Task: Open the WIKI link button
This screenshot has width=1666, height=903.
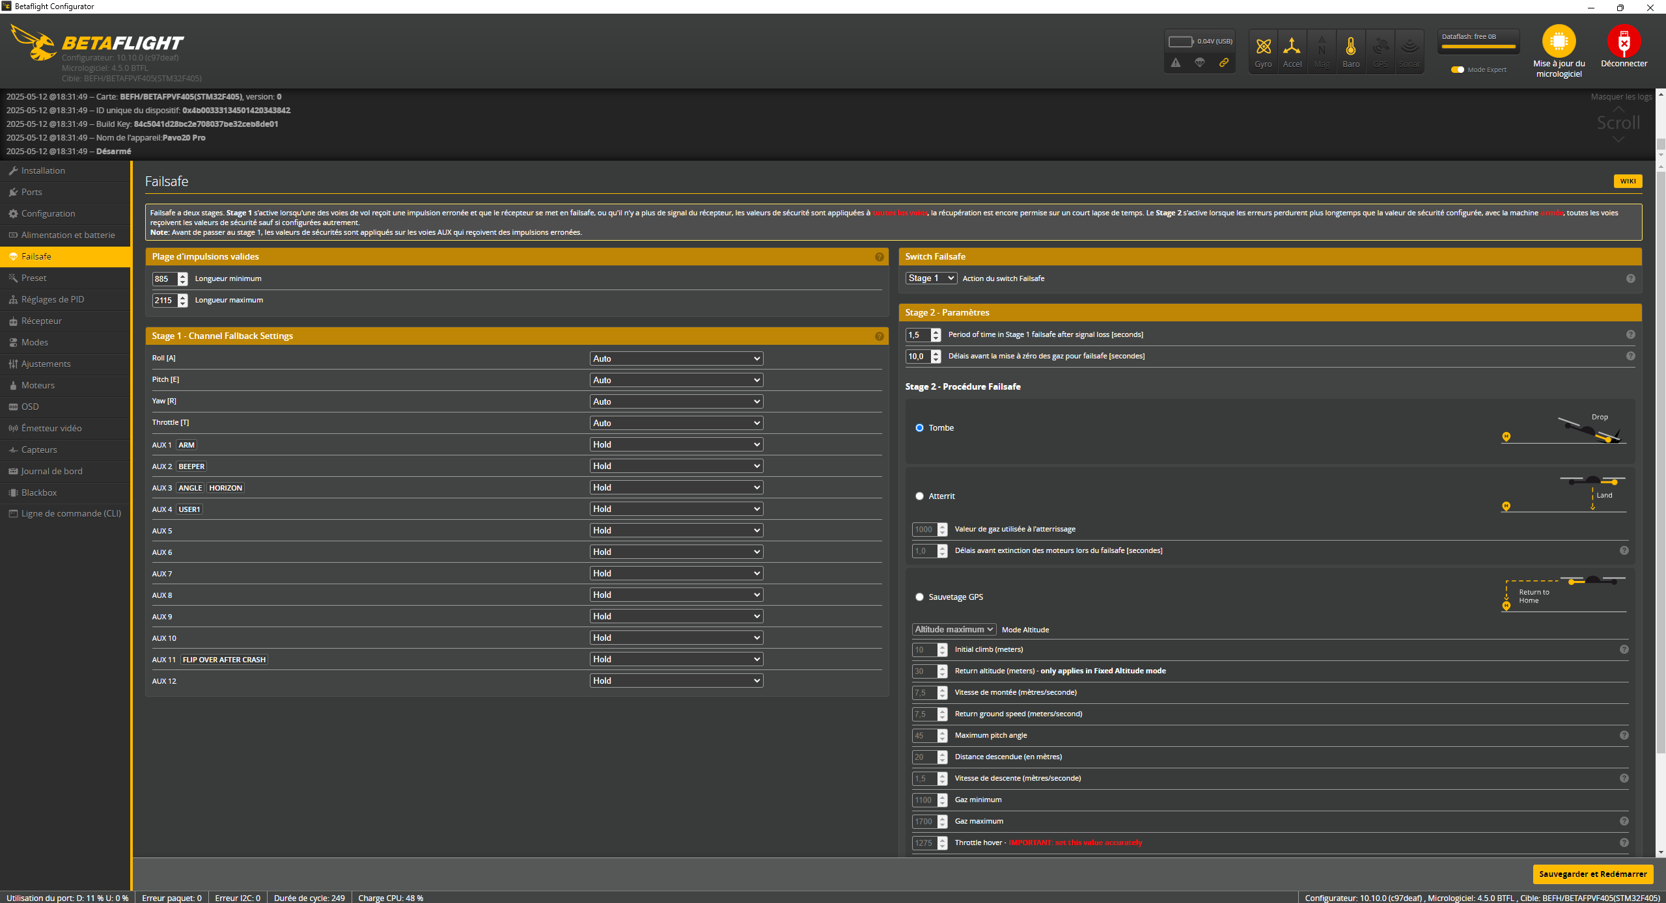Action: tap(1628, 182)
